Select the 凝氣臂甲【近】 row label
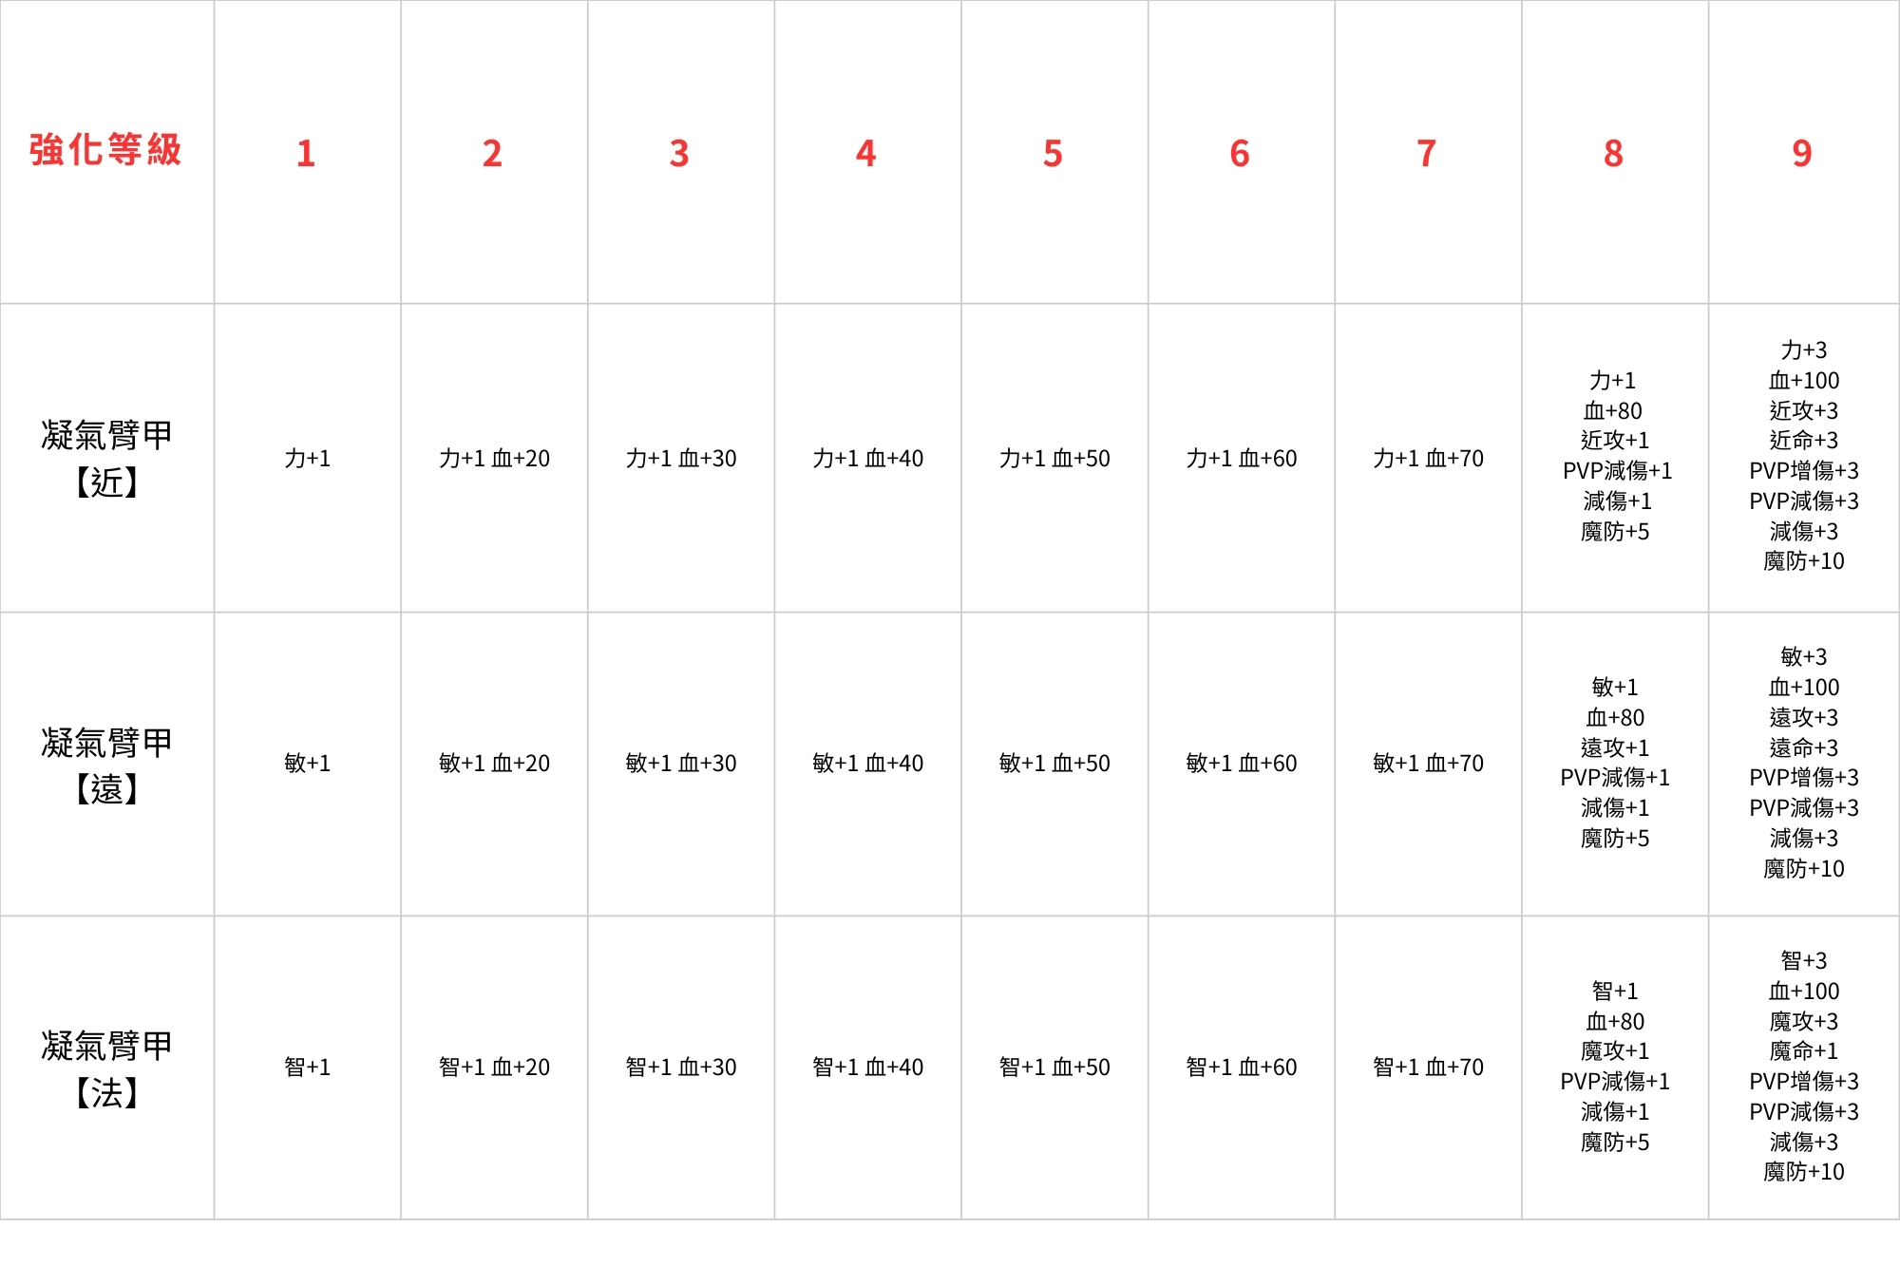This screenshot has width=1900, height=1266. [106, 458]
